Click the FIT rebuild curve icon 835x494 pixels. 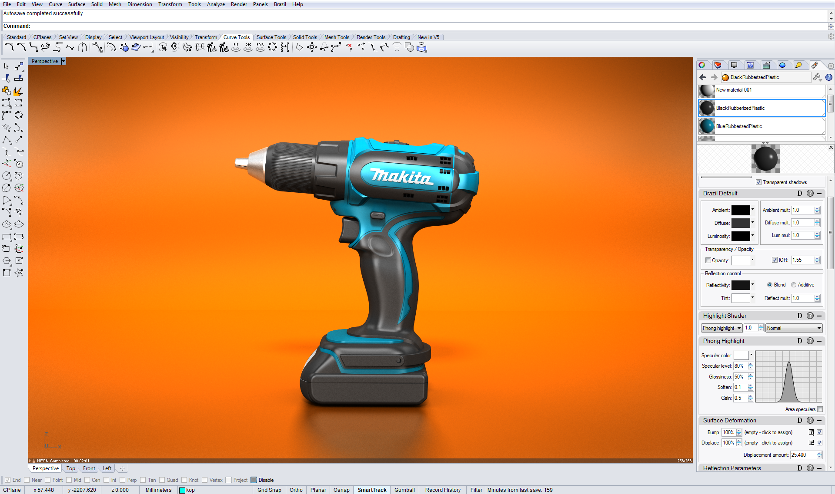pyautogui.click(x=236, y=47)
